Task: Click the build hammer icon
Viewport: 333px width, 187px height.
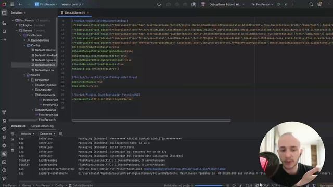Action: [203, 4]
